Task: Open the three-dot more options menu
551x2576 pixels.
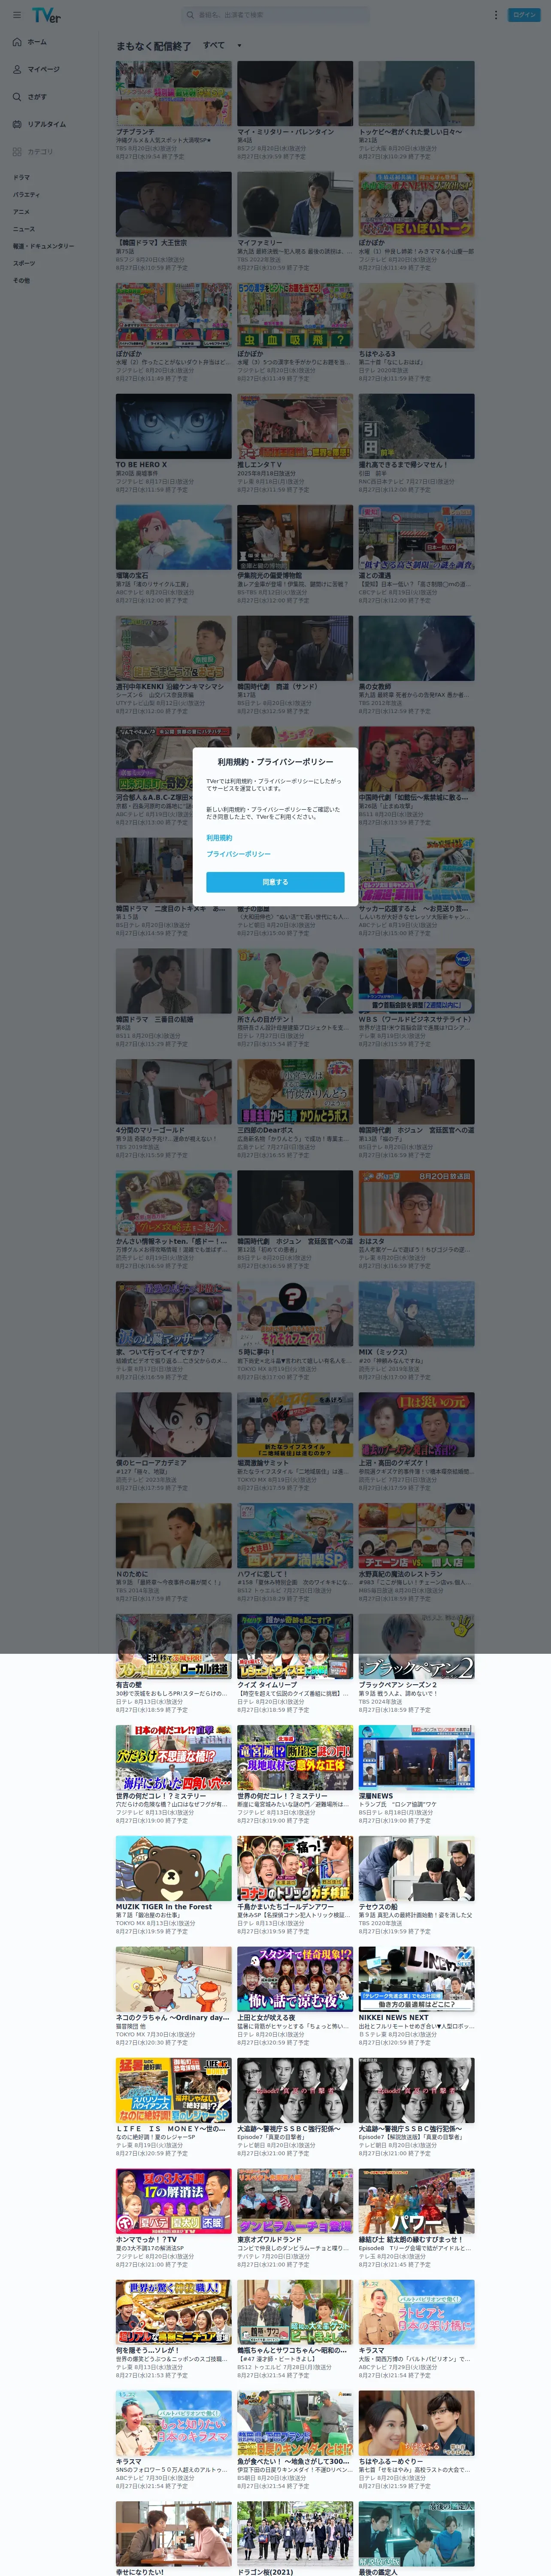Action: [x=495, y=15]
